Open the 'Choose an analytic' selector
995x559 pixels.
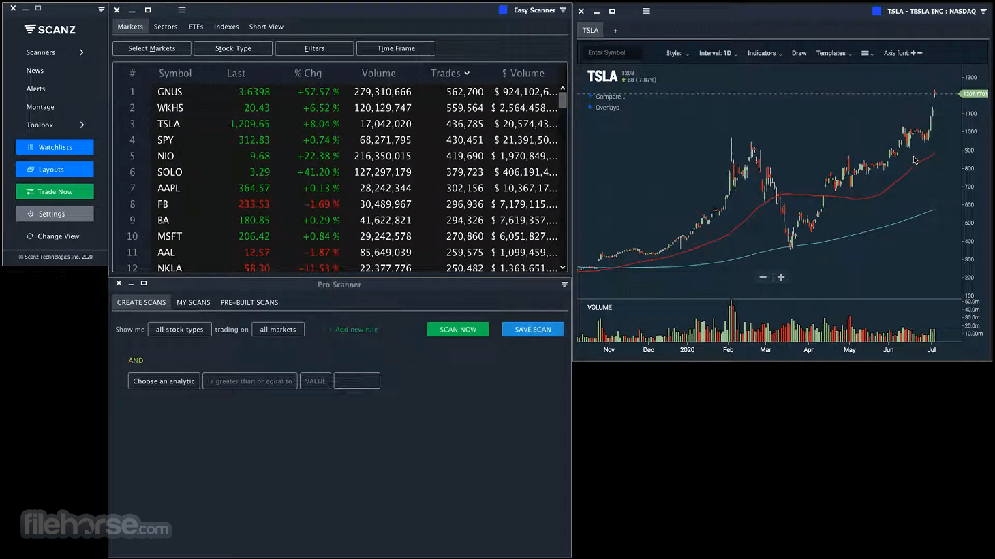164,381
